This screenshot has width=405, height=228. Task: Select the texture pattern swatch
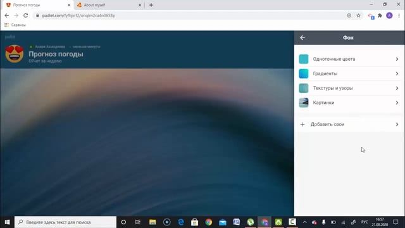304,88
